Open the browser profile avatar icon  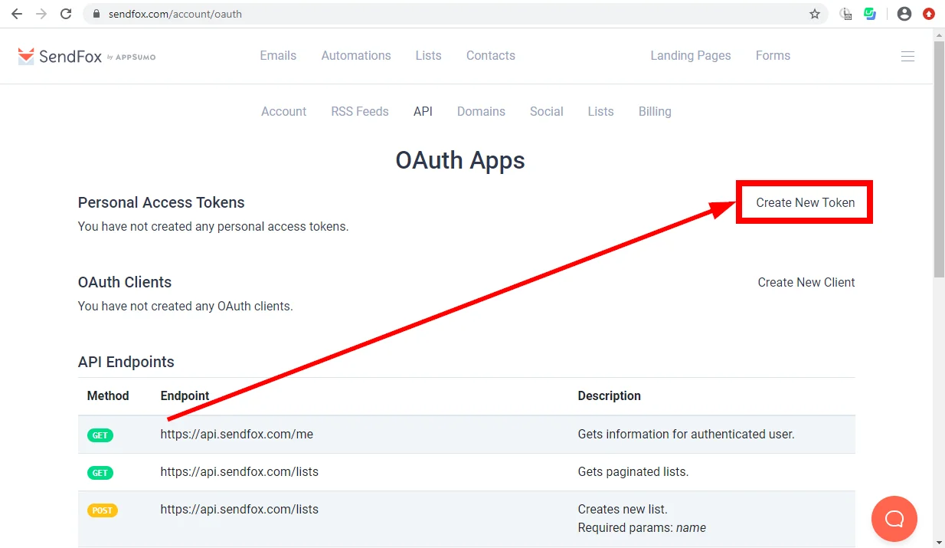(904, 14)
